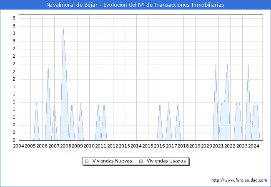The width and height of the screenshot is (271, 187).
Task: Select the 2024 x-axis label
Action: (x=253, y=146)
